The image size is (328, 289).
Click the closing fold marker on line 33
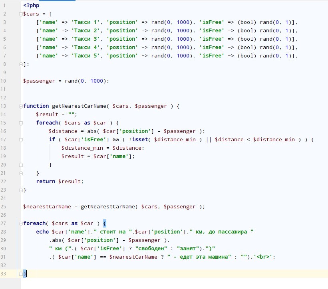point(21,274)
